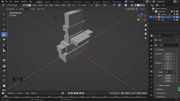Toggle X-ray view button
This screenshot has width=180, height=101.
click(x=132, y=5)
